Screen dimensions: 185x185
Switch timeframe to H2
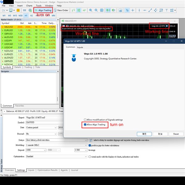pos(31,16)
